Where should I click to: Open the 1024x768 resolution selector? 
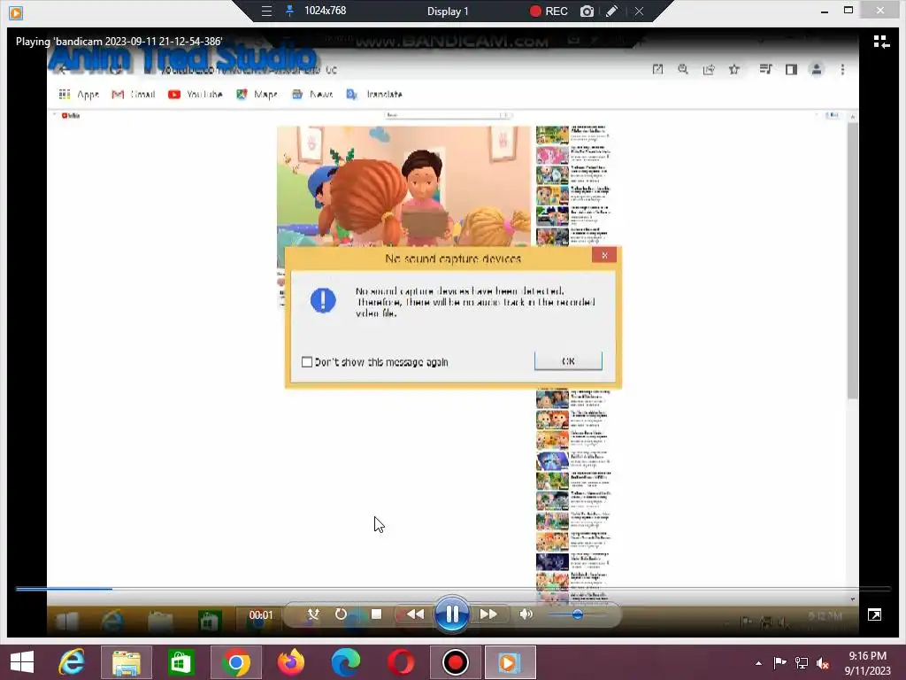(326, 11)
